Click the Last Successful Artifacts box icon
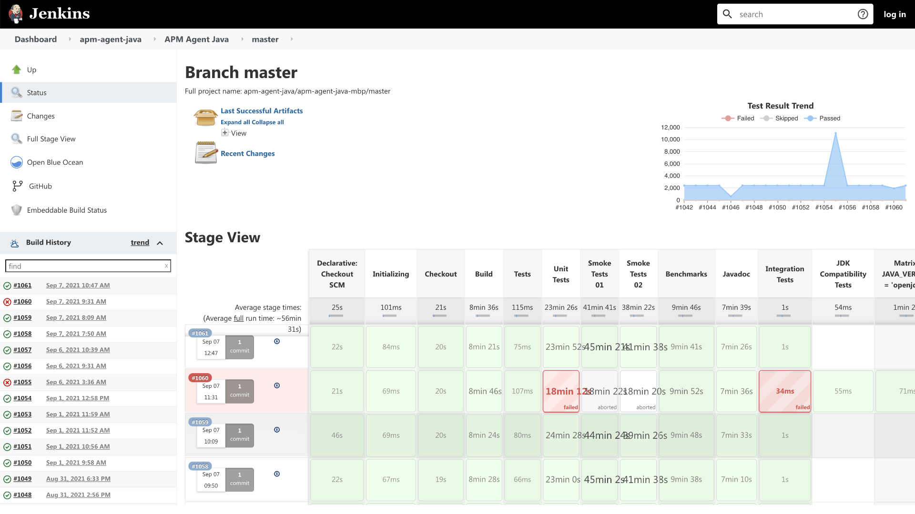 point(205,117)
